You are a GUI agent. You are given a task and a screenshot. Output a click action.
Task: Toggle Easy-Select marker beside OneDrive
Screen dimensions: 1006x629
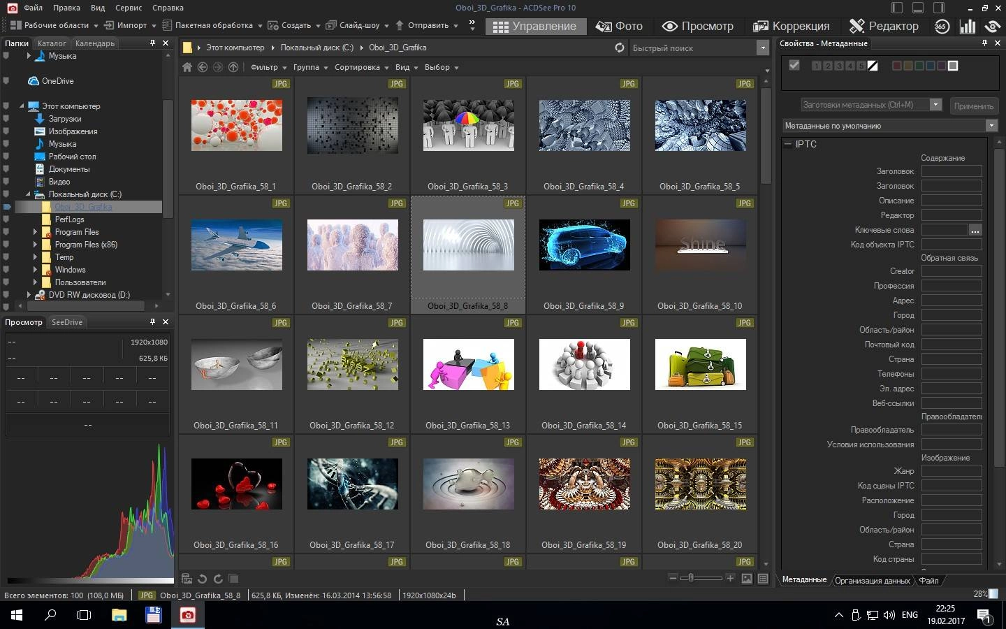tap(6, 81)
